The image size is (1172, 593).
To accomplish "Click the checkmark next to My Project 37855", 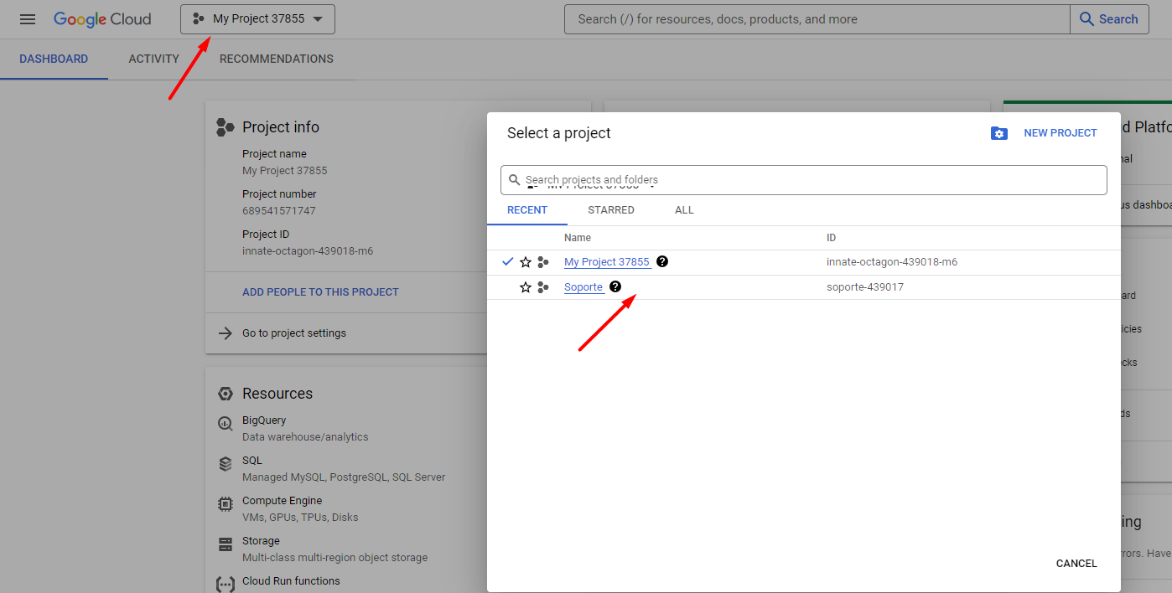I will pos(507,262).
